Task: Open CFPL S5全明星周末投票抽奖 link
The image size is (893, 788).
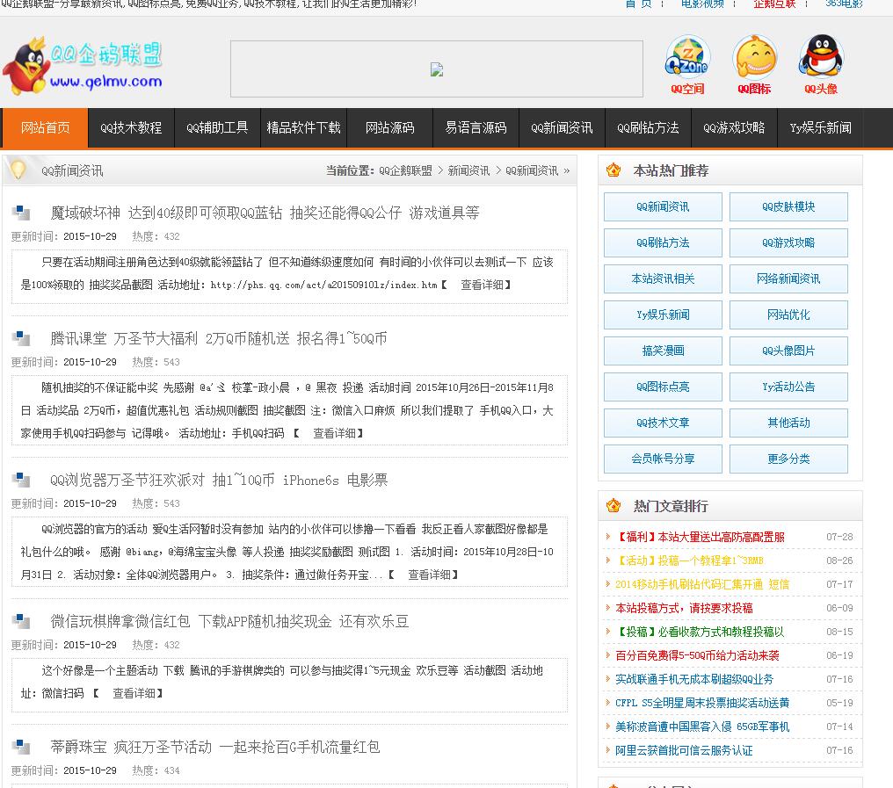Action: coord(702,703)
